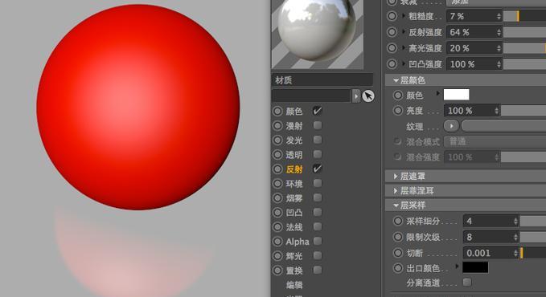Click the 反射强度 value field showing 64 %

tap(471, 32)
